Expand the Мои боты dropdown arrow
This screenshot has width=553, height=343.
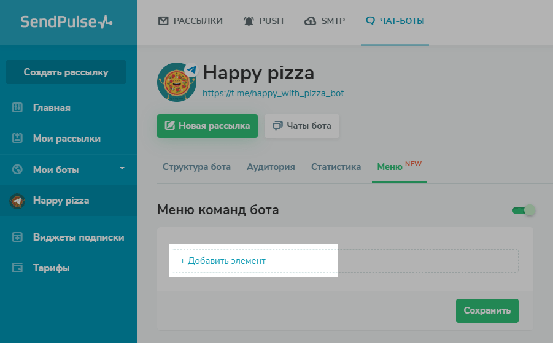[x=122, y=168]
